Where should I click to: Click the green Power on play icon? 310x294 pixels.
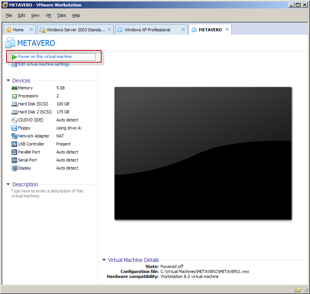[x=14, y=57]
